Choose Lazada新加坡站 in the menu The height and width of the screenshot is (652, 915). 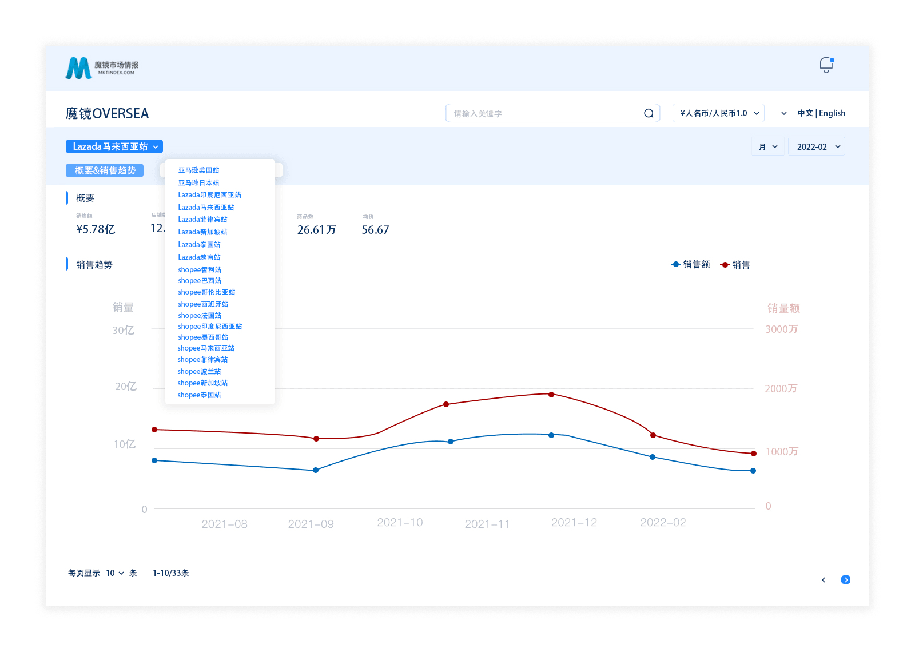click(x=202, y=232)
